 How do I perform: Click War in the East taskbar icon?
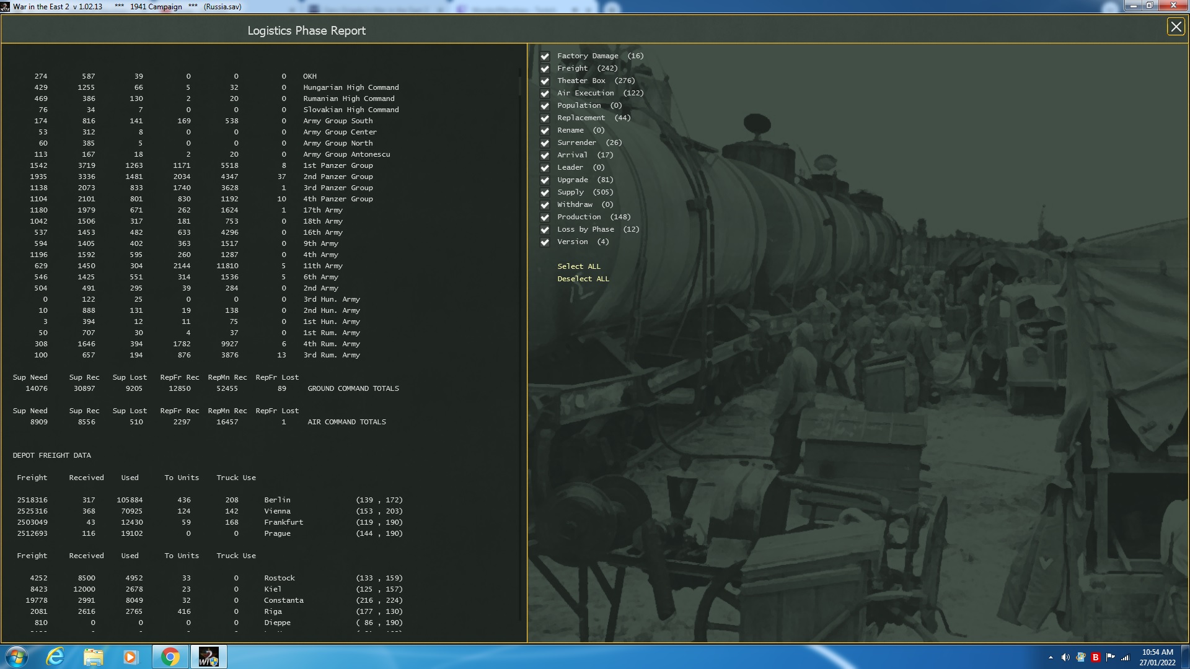point(208,657)
